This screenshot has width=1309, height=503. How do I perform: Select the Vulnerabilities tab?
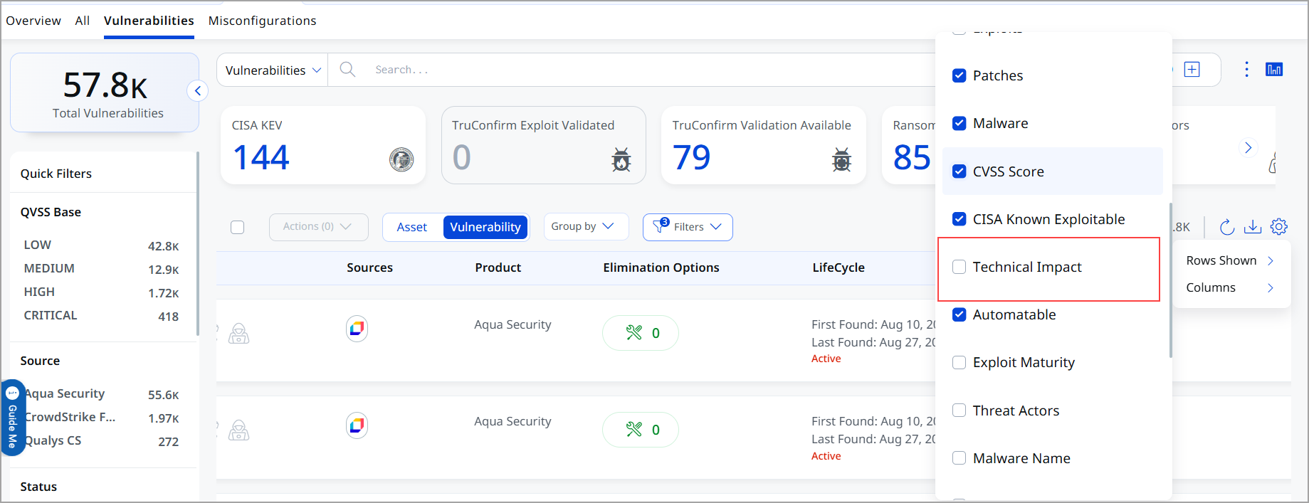149,21
